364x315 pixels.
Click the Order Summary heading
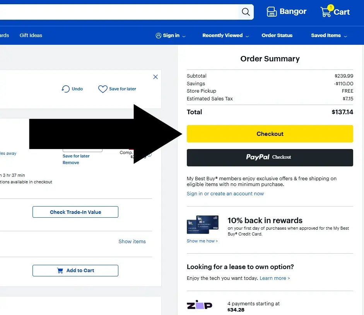(270, 59)
